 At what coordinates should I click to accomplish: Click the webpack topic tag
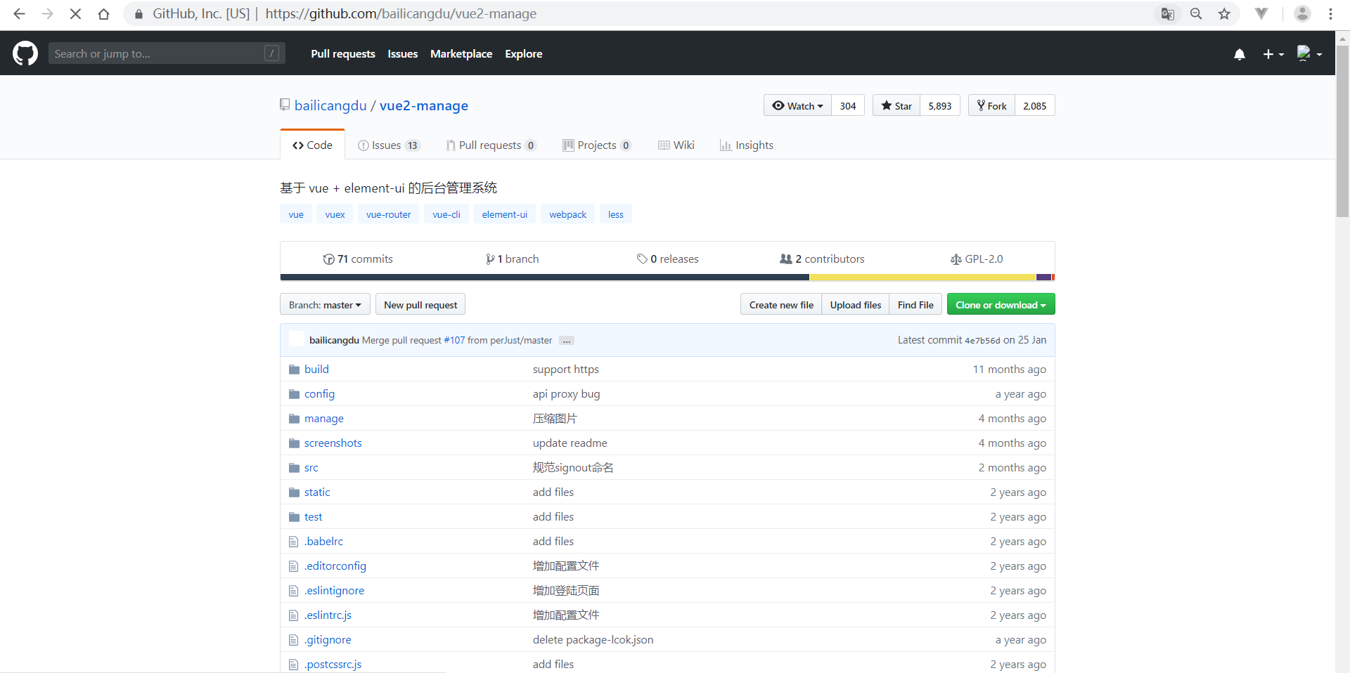point(567,214)
